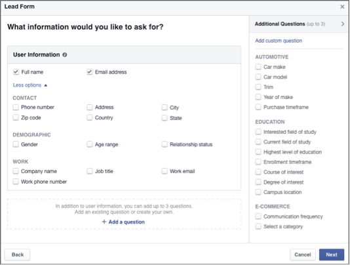Image resolution: width=350 pixels, height=265 pixels.
Task: Enable Purchase timeframe checkbox
Action: (x=258, y=107)
